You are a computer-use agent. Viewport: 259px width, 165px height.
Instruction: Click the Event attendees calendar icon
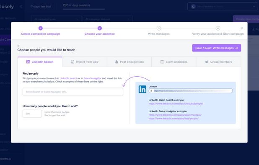click(x=162, y=62)
